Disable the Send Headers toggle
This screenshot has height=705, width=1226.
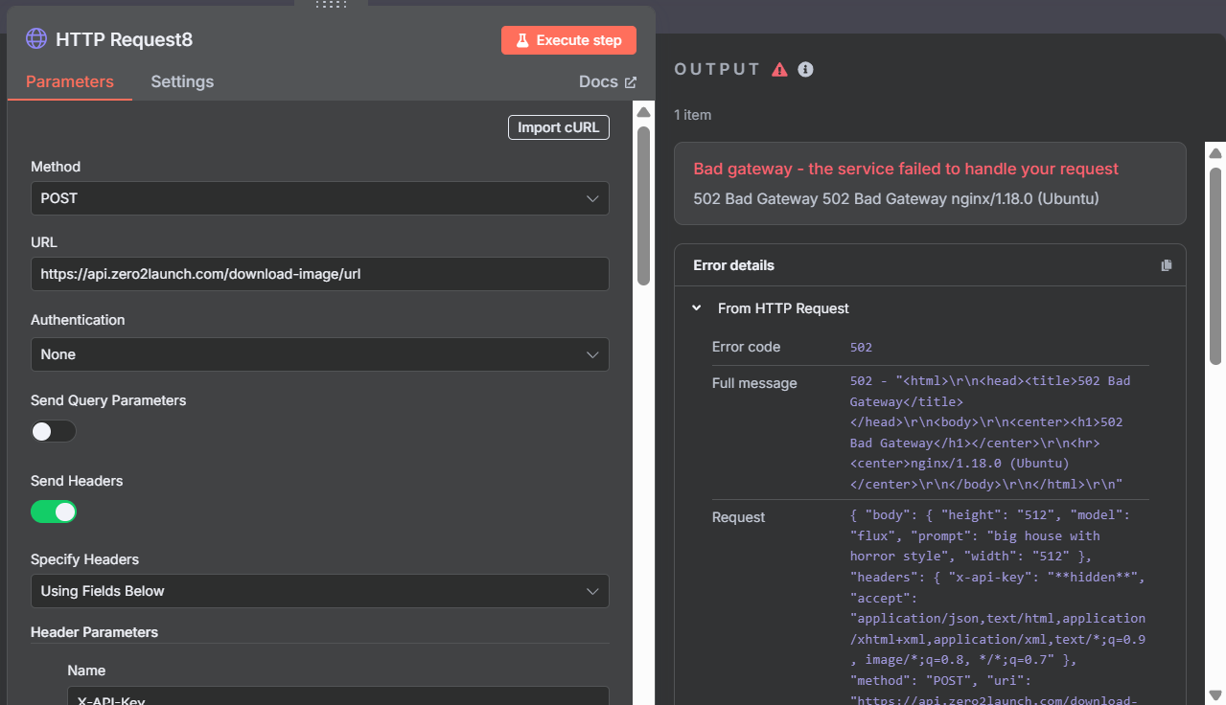click(x=54, y=512)
